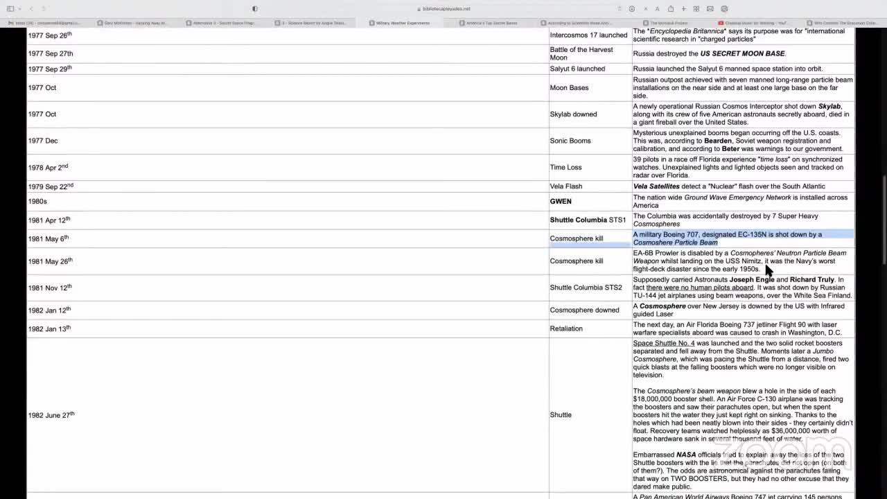
Task: Click 'Battle of the Harvest Moon' cell
Action: click(x=590, y=53)
